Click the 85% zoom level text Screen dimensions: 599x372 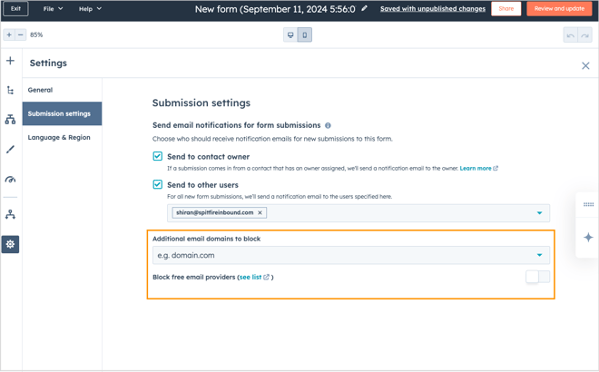(36, 34)
